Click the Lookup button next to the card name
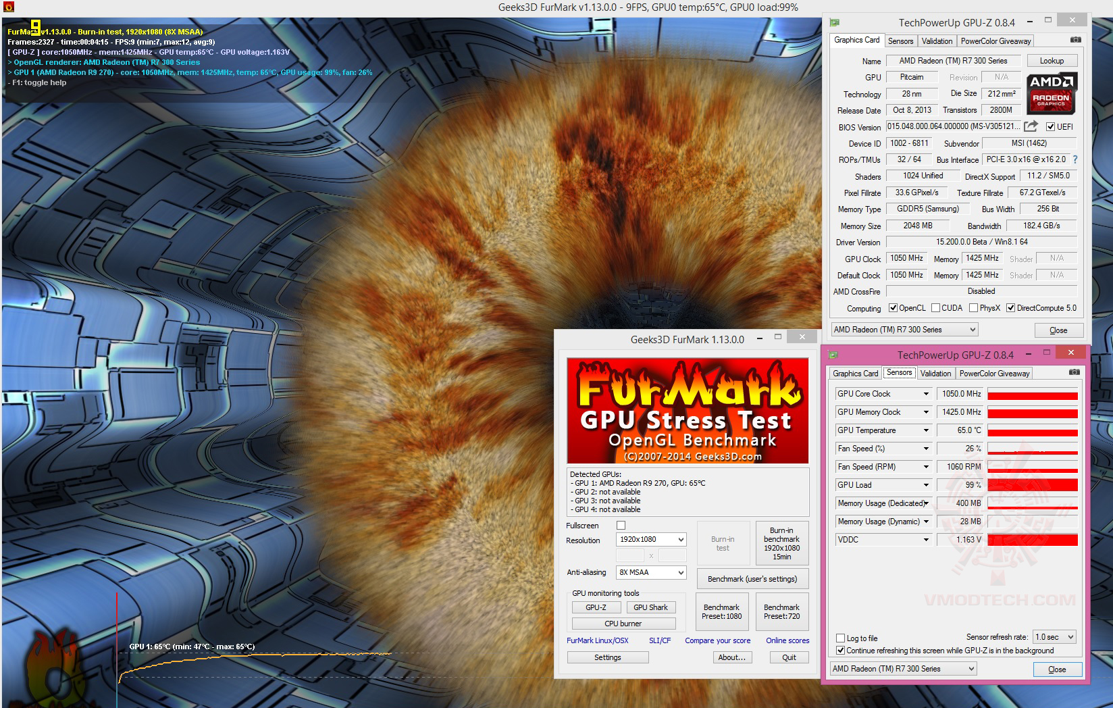This screenshot has height=708, width=1113. (x=1052, y=61)
